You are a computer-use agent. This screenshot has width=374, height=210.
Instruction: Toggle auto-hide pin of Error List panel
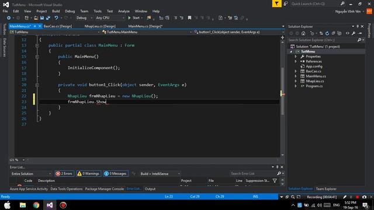[277, 167]
